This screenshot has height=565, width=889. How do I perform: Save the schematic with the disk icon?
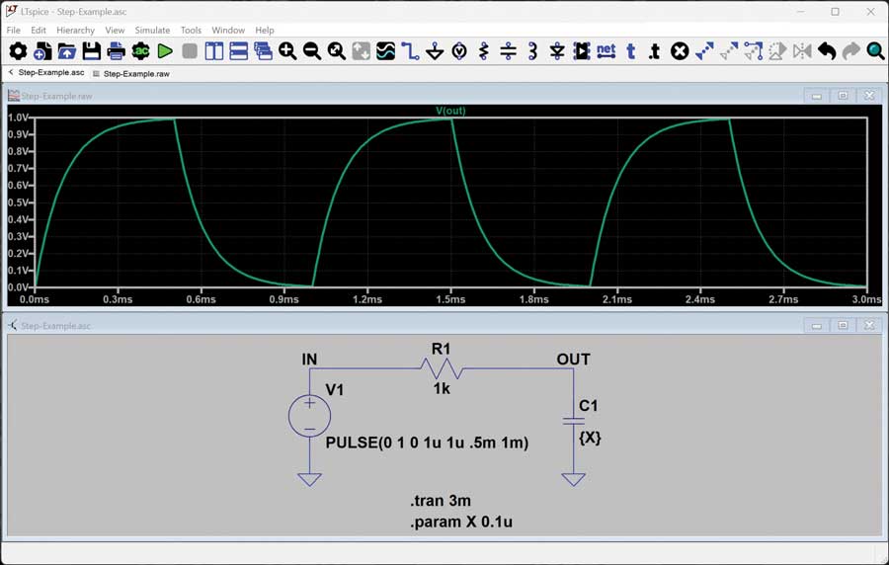(92, 51)
